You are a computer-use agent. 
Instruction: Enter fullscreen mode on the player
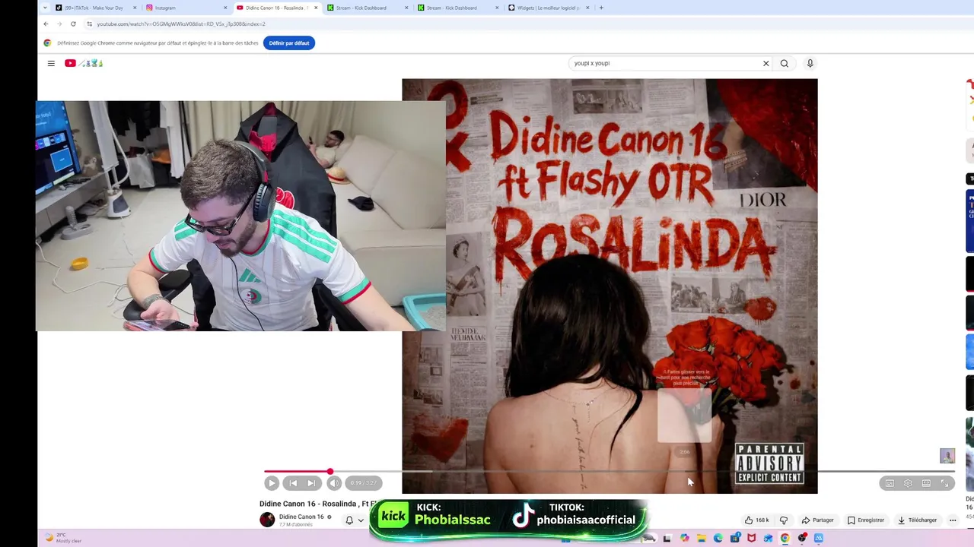coord(944,483)
